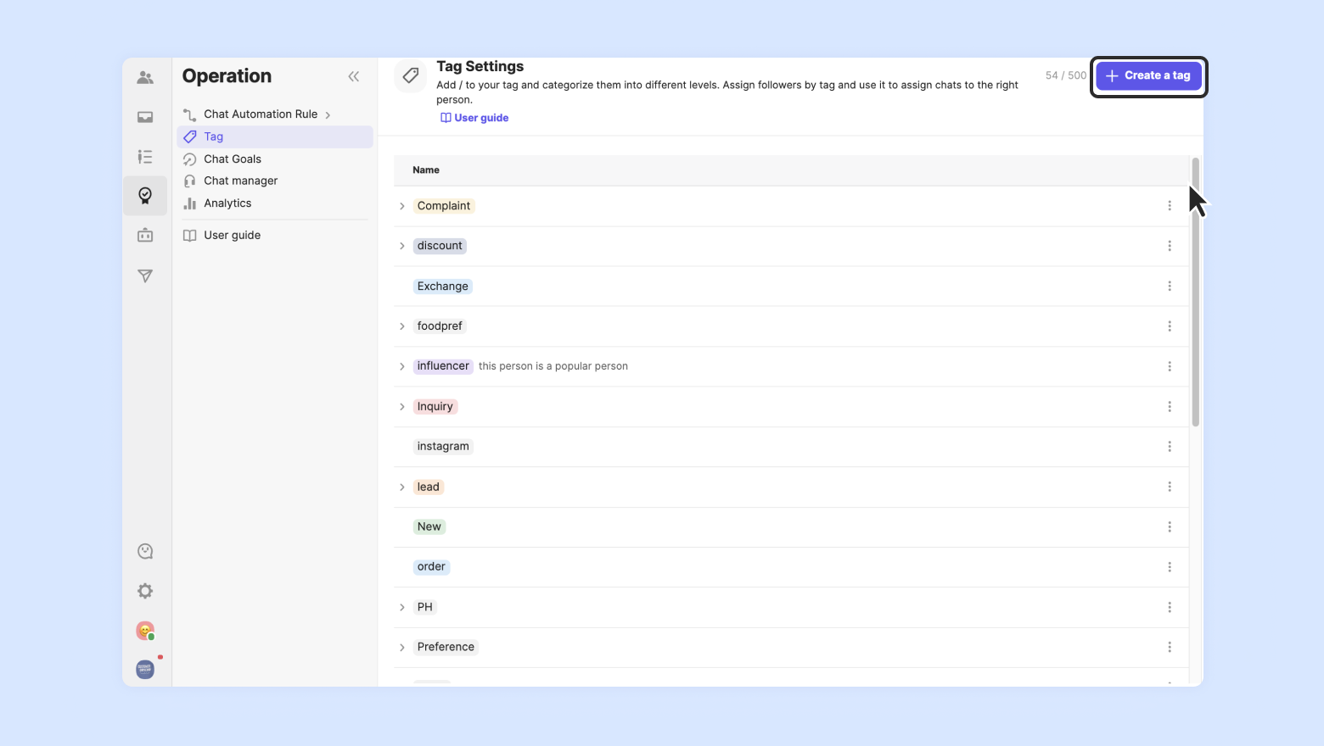Expand the influencer tag row
This screenshot has width=1324, height=746.
coord(402,366)
